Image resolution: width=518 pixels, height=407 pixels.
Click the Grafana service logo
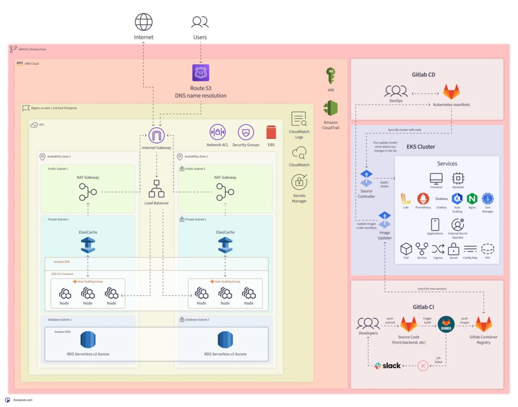click(x=441, y=199)
